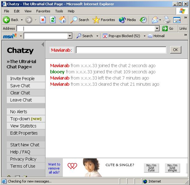Show more standard toolbar buttons chevron
Screen dimensions: 190x185
[186, 18]
